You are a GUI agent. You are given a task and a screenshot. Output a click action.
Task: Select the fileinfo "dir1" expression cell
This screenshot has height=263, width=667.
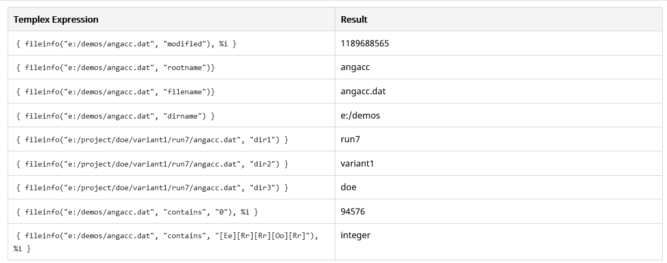click(152, 140)
